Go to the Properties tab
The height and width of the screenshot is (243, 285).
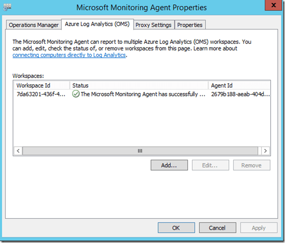(x=190, y=25)
